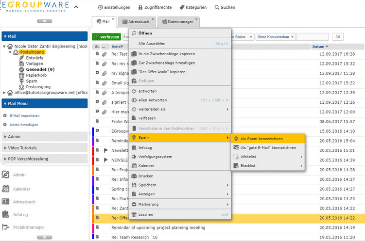The image size is (365, 241).
Task: Select Als "gute E-Mail" kennzeichnen
Action: point(268,148)
